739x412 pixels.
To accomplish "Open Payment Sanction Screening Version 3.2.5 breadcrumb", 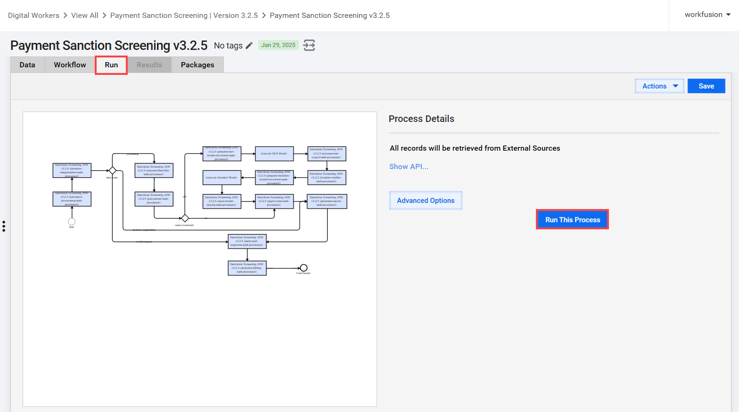I will tap(184, 16).
